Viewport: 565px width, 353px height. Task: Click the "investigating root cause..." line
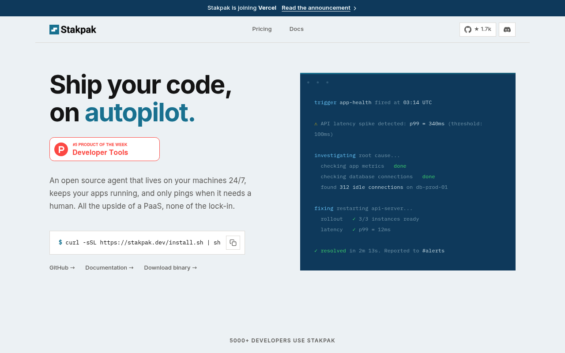[357, 155]
